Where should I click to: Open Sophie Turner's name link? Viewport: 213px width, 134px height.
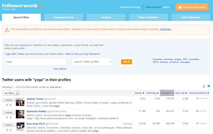pos(35,99)
